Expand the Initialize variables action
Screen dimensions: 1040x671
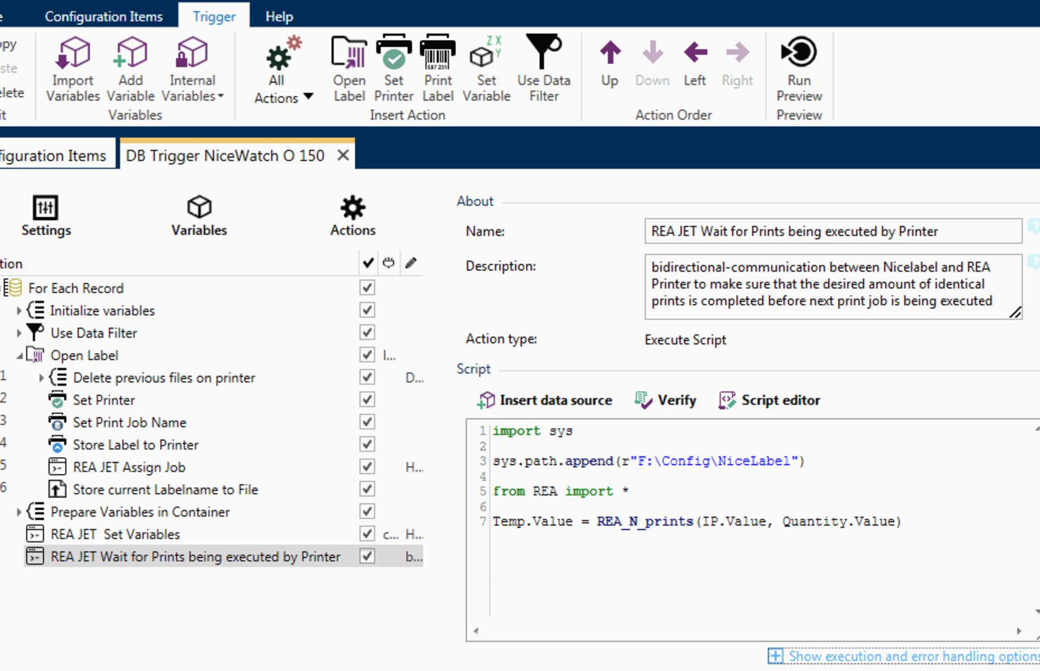pos(19,310)
